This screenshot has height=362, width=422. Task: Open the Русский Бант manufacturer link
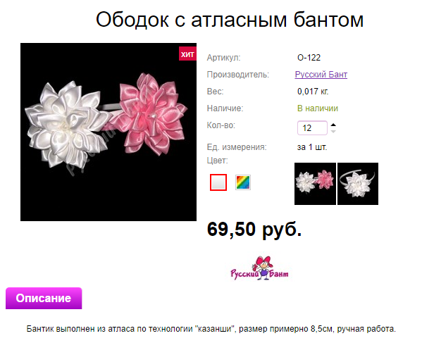click(321, 74)
